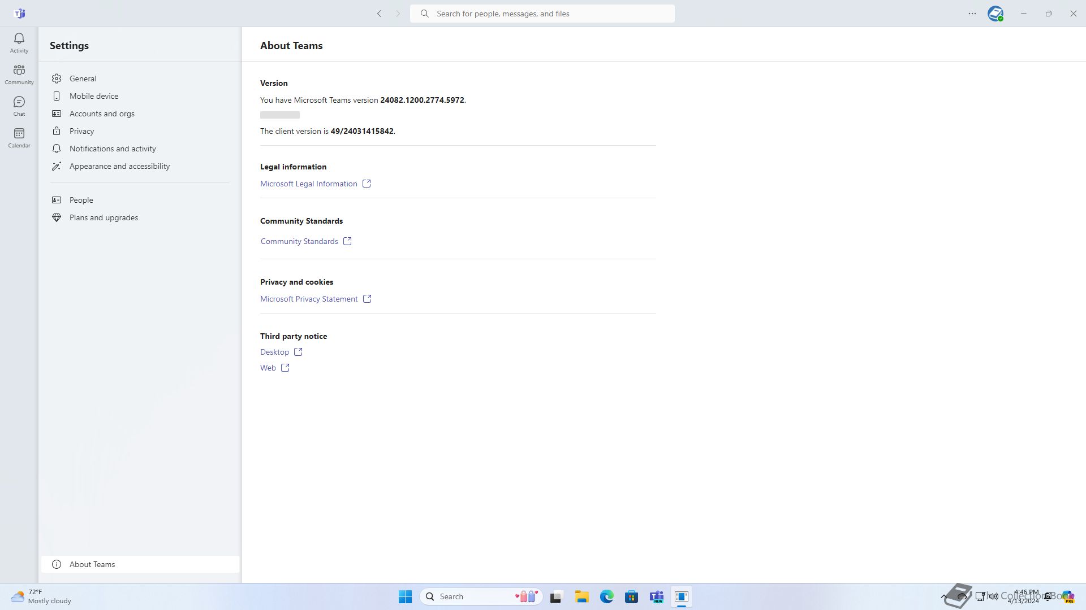The width and height of the screenshot is (1086, 610).
Task: Open Task View on taskbar
Action: (x=557, y=596)
